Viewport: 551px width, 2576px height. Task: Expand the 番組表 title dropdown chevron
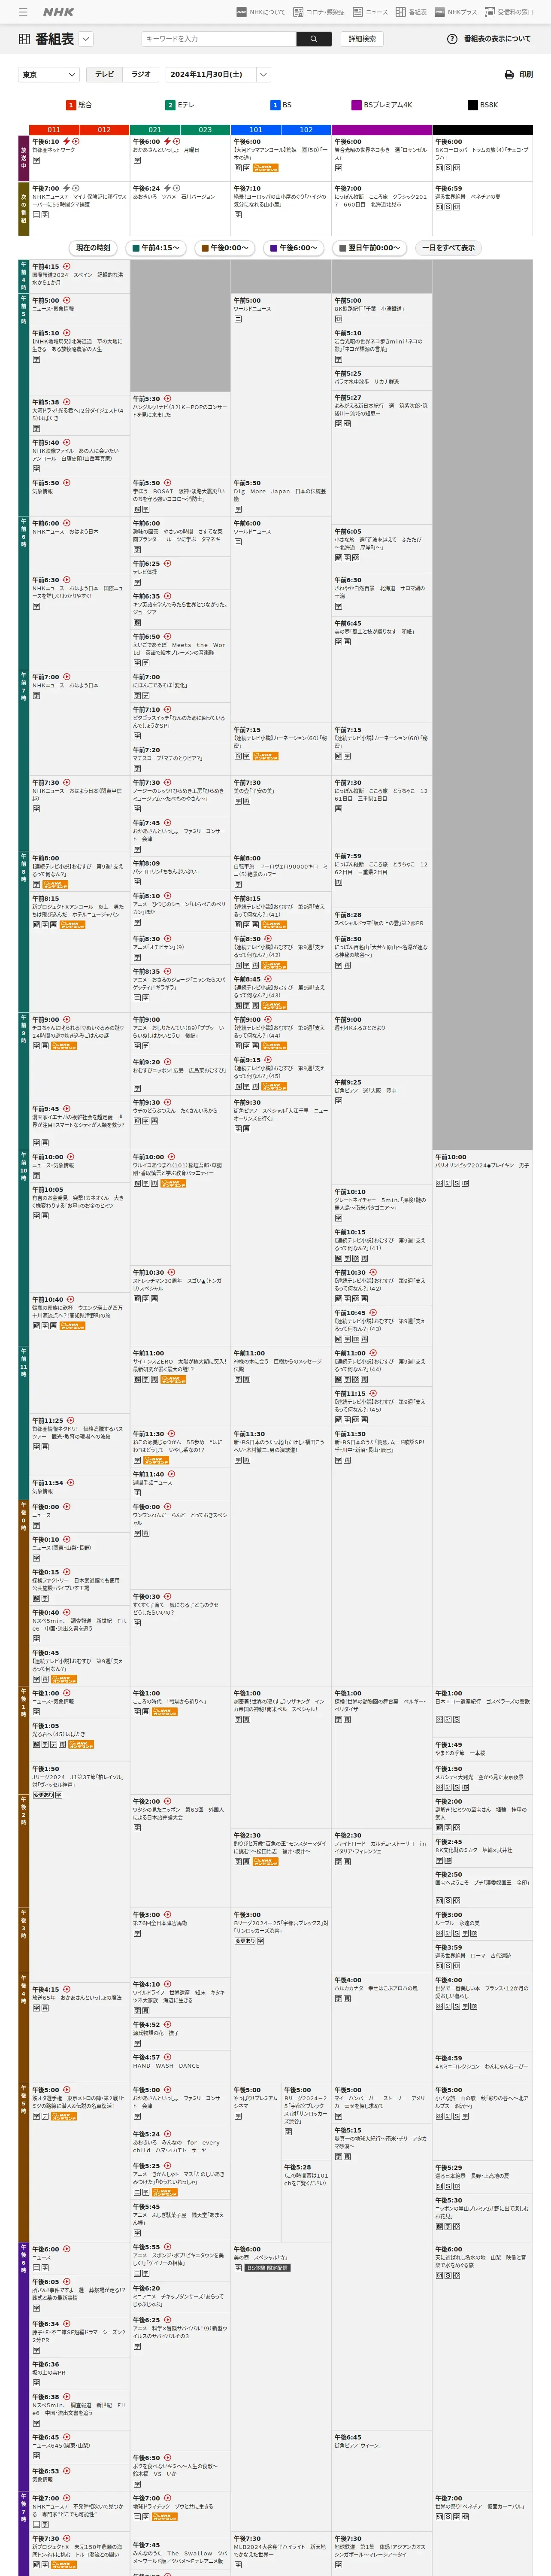[x=86, y=39]
